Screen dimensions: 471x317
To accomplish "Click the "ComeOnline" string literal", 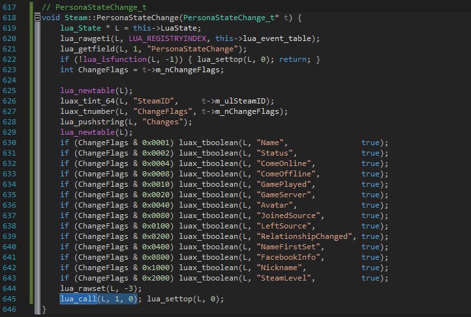I will [x=284, y=163].
